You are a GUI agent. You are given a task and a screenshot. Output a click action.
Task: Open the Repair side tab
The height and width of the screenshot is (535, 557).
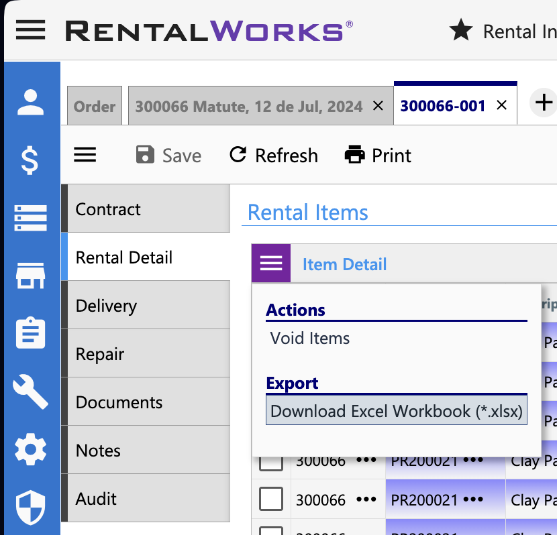146,353
